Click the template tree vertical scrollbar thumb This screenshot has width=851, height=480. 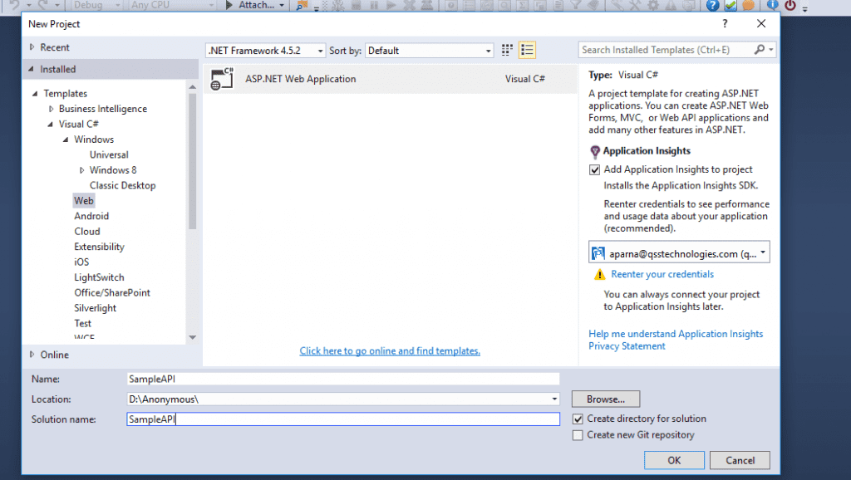192,161
